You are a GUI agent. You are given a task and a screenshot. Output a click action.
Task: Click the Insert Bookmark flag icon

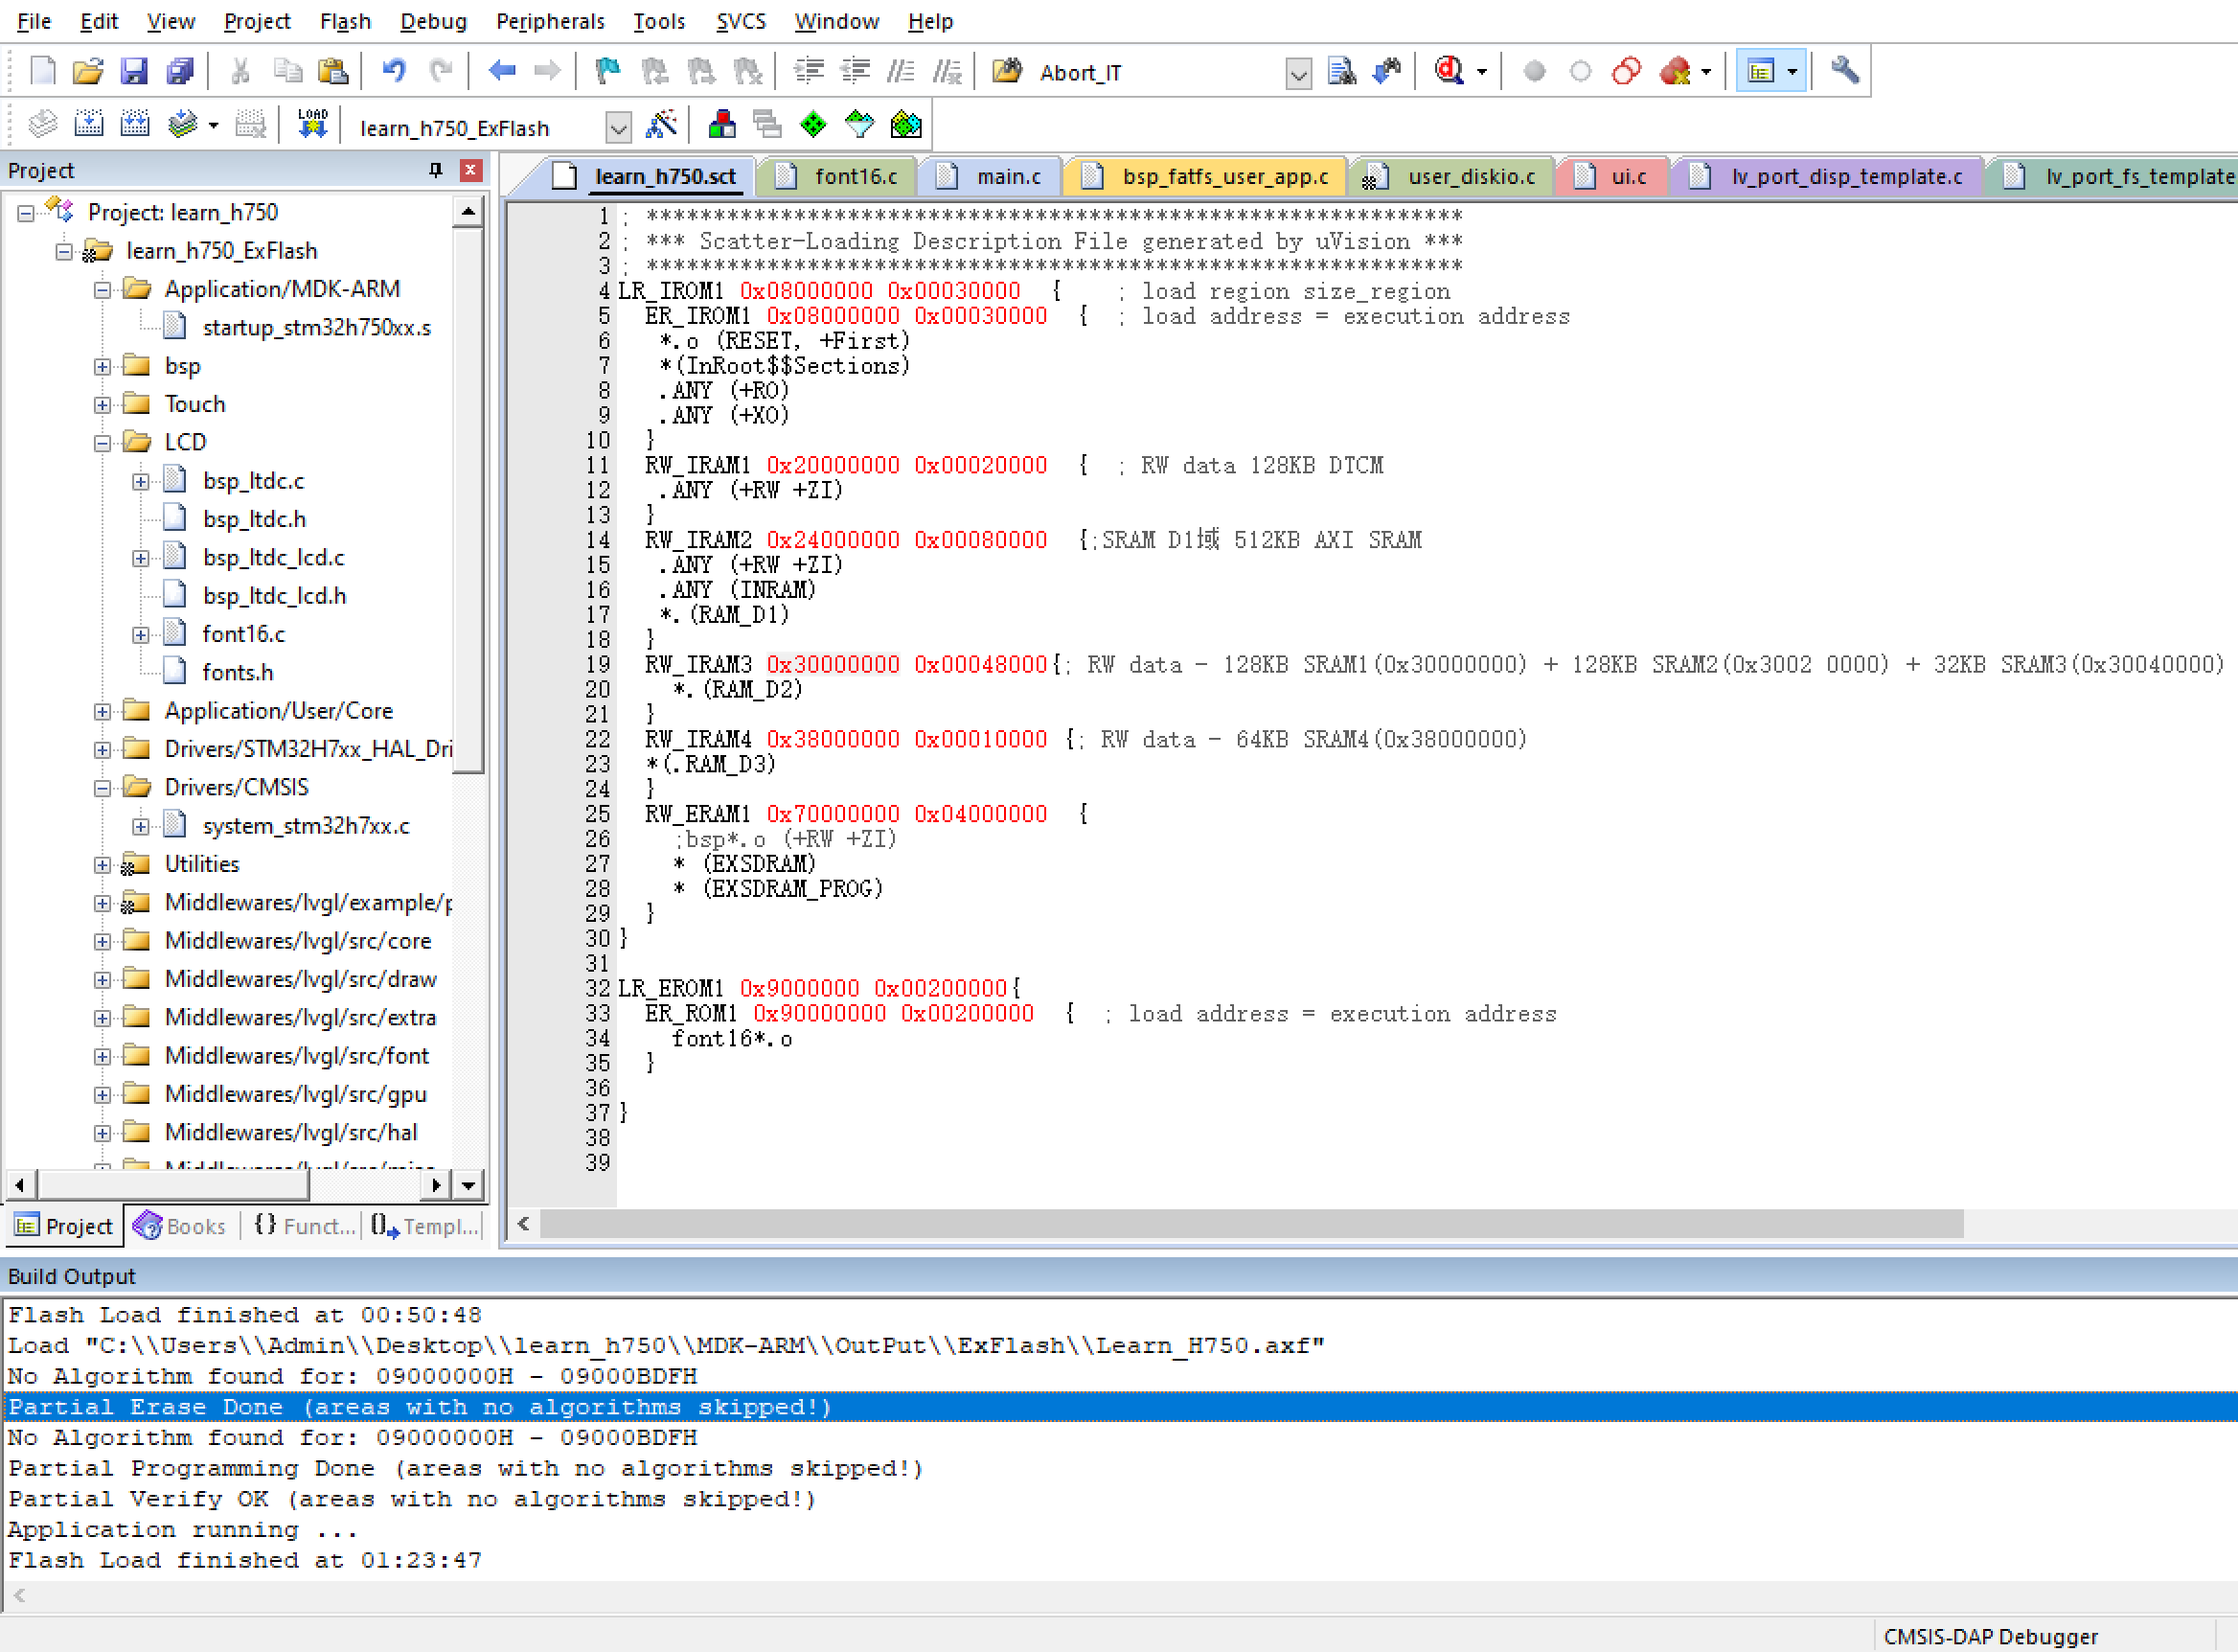point(606,71)
